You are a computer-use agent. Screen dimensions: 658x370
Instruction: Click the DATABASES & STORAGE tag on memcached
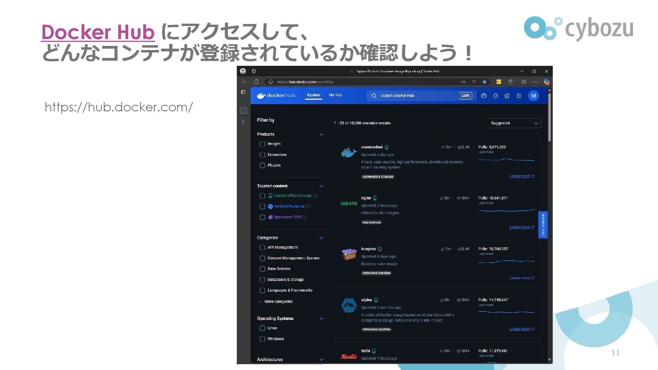click(x=378, y=177)
